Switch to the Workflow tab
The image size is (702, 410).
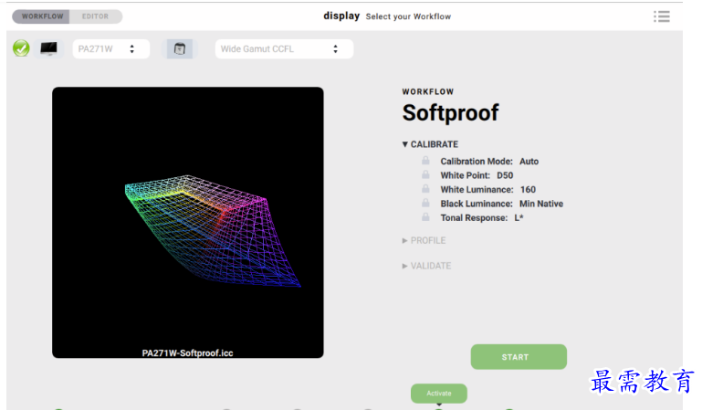pyautogui.click(x=41, y=16)
